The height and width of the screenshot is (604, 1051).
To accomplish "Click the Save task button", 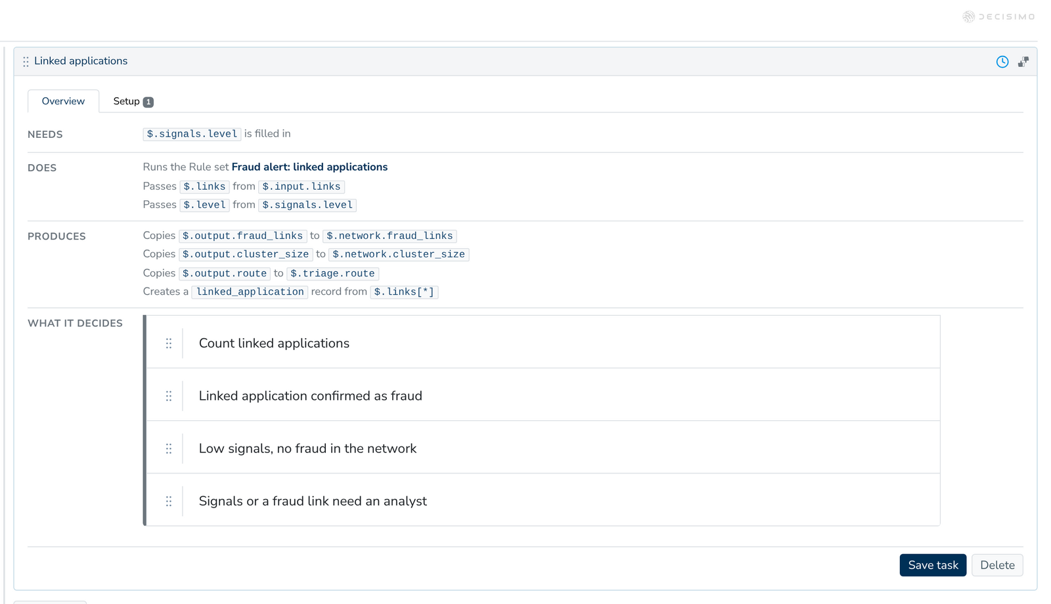I will click(x=933, y=565).
